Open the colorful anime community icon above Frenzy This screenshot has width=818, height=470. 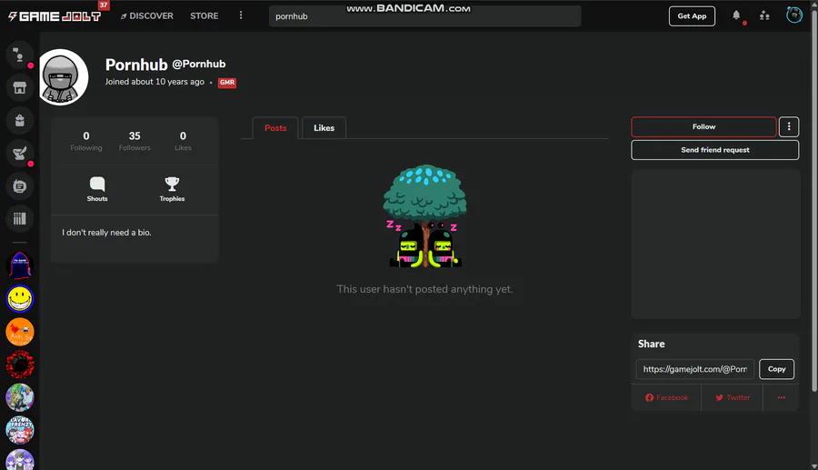tap(19, 397)
